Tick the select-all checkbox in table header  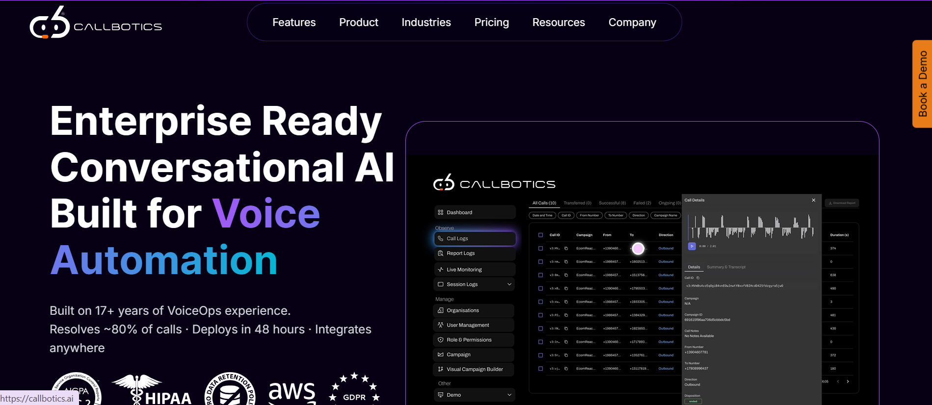540,235
